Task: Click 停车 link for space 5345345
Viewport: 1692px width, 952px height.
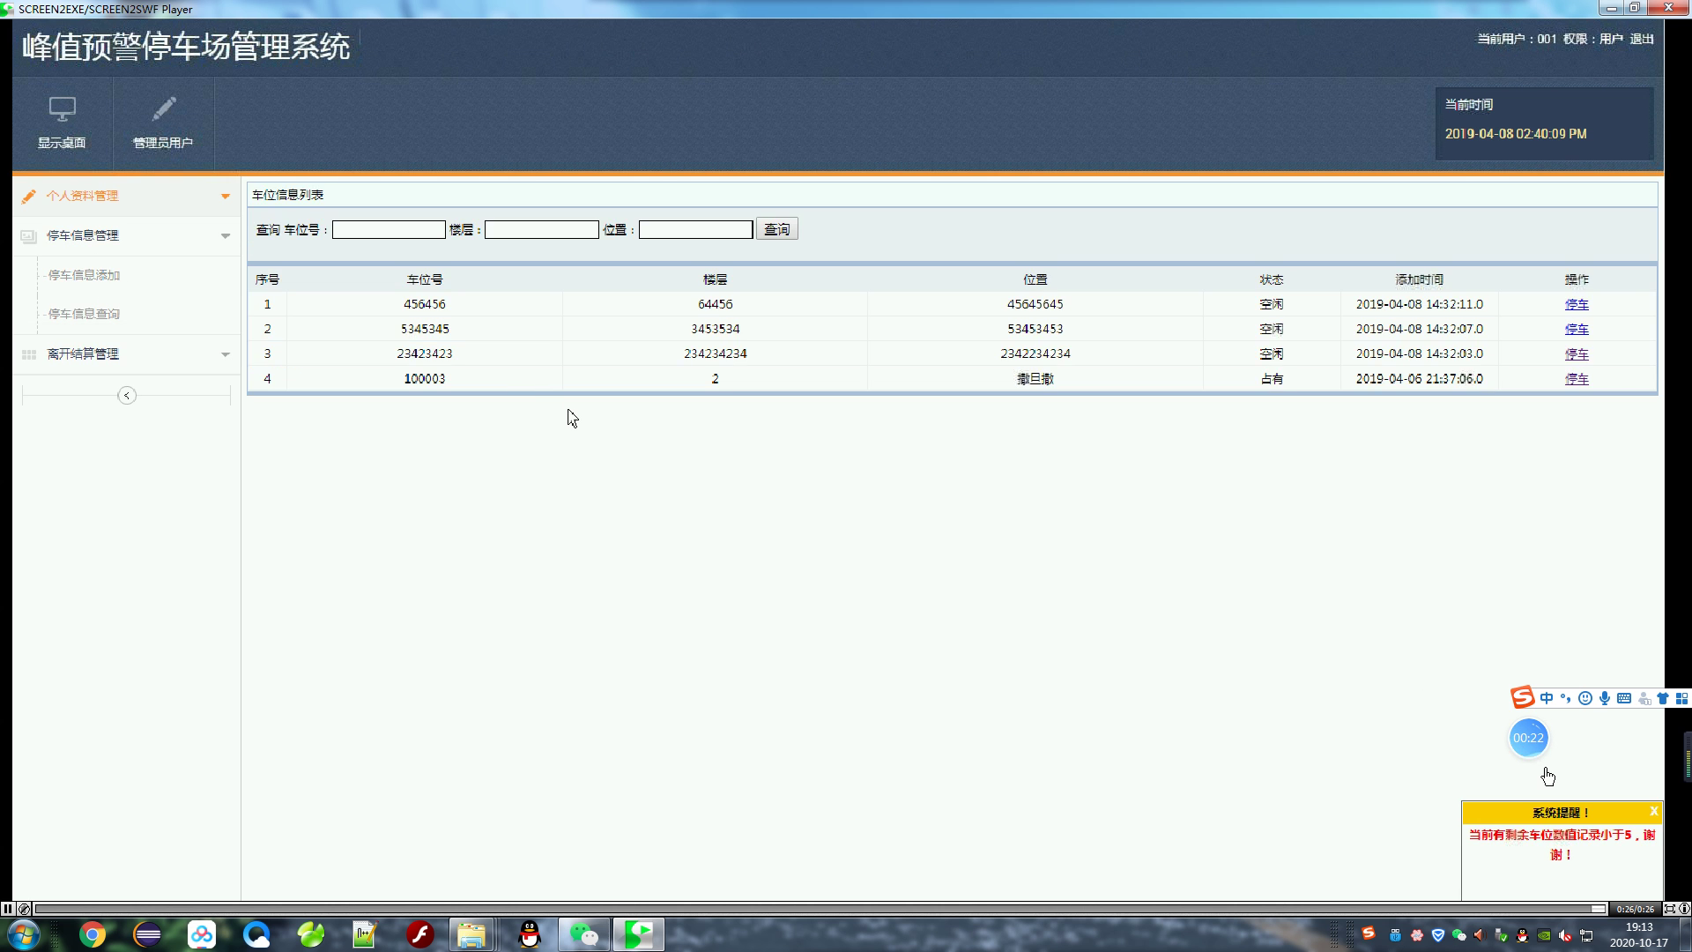Action: coord(1577,329)
